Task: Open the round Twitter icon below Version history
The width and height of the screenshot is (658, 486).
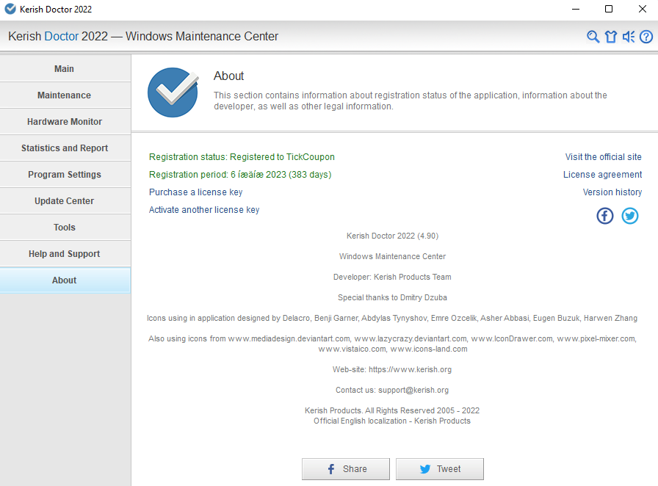Action: [630, 216]
